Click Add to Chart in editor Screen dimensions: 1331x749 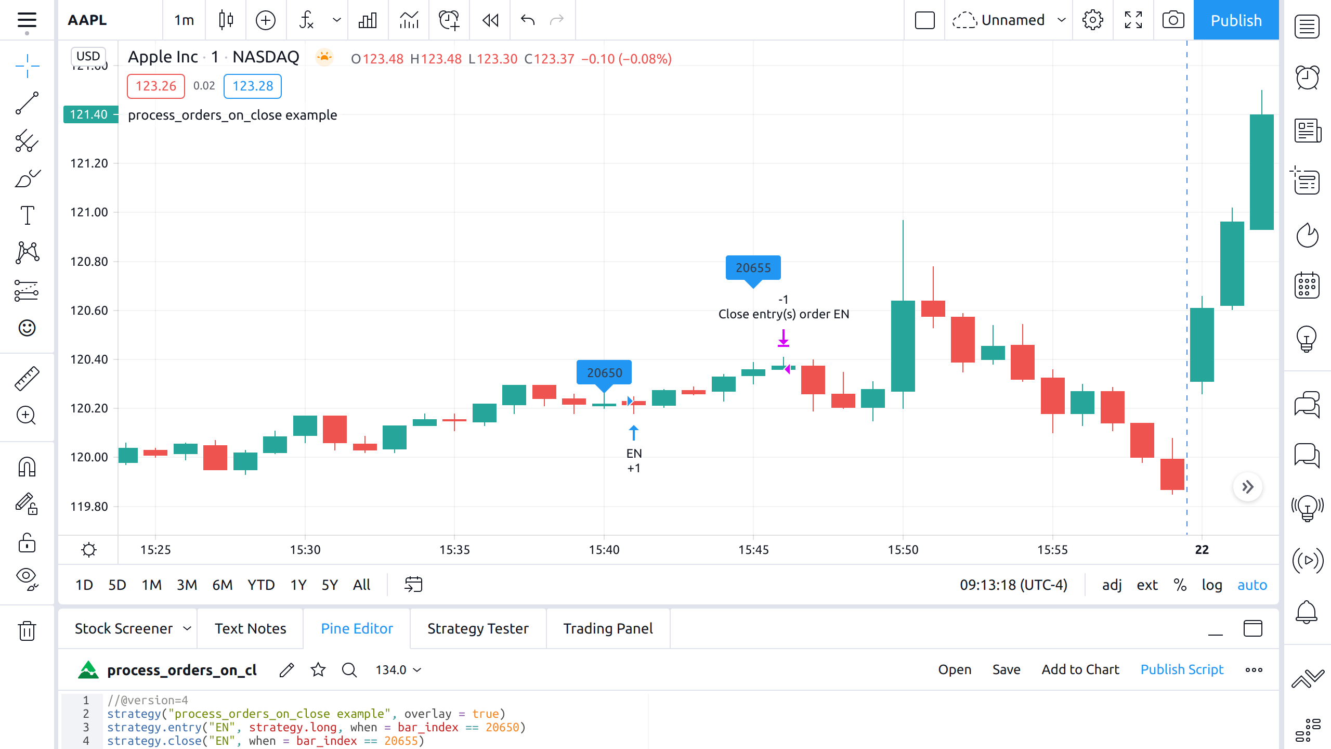[1080, 669]
